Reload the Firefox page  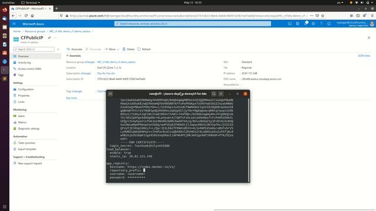click(26, 16)
